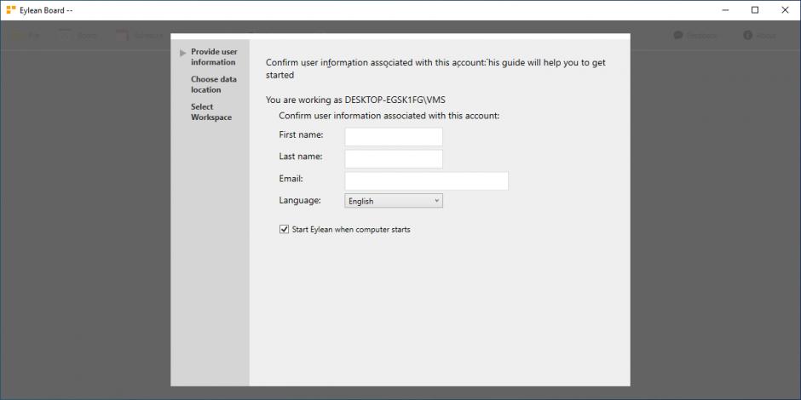
Task: Minimize the Eylean Board window
Action: pyautogui.click(x=725, y=10)
